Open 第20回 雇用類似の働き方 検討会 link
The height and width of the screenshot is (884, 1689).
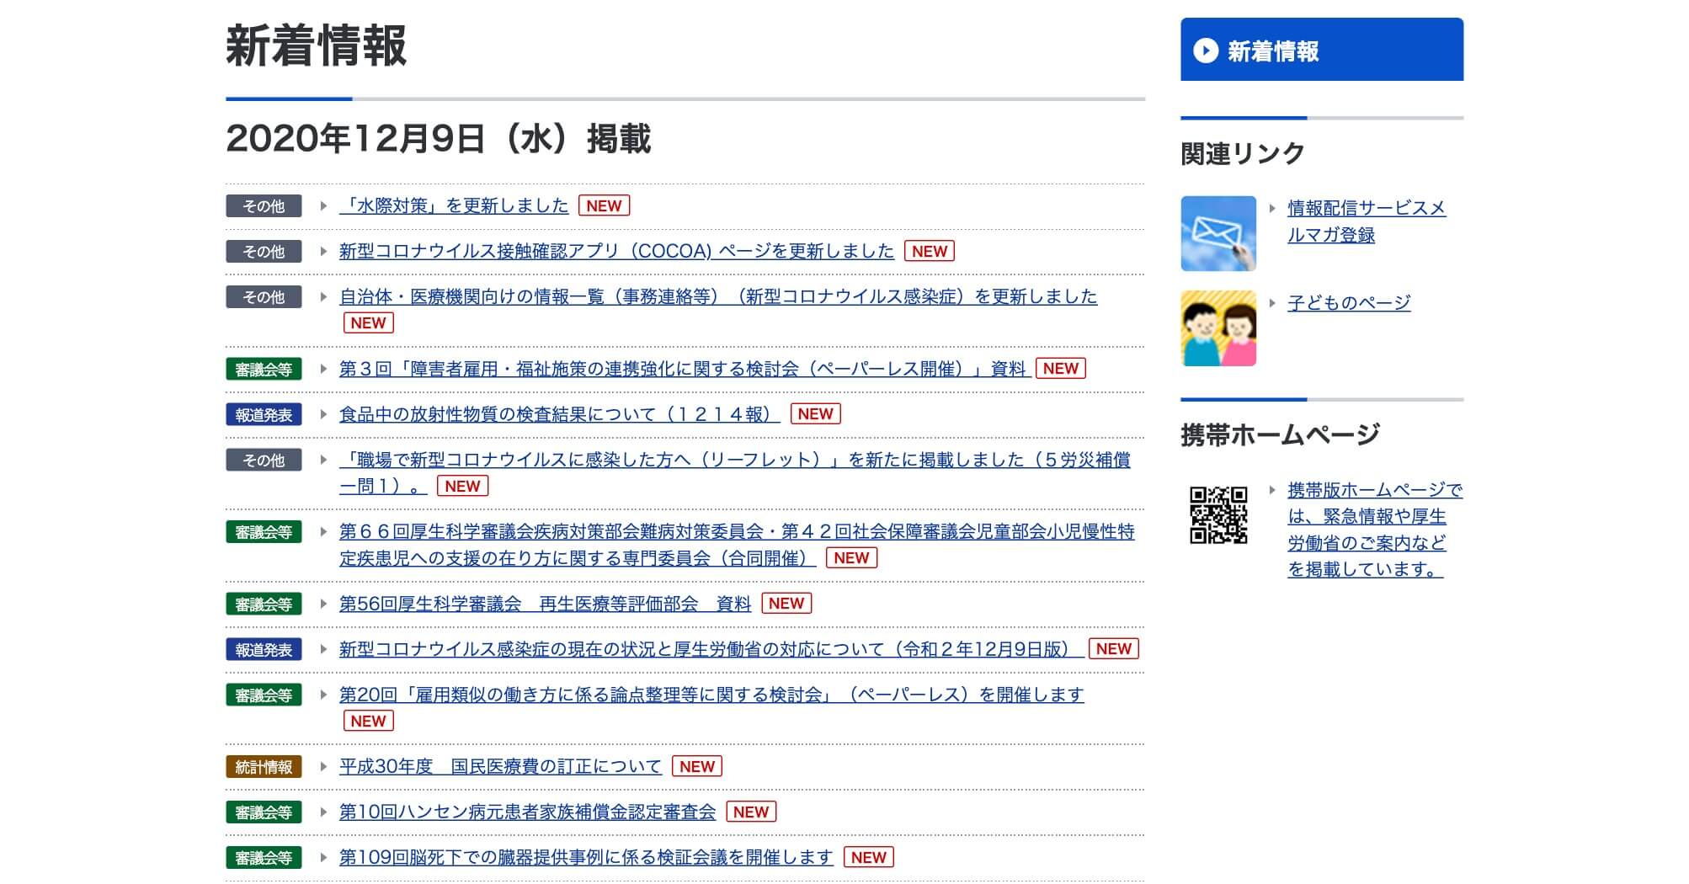tap(711, 695)
